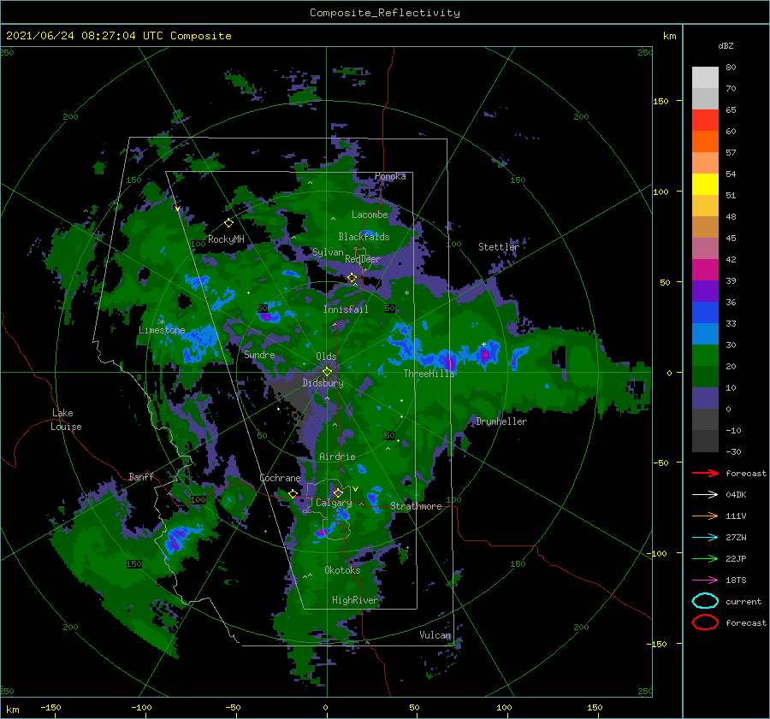Click the yellow diamond marker near RockyMH
The height and width of the screenshot is (719, 770).
(228, 223)
